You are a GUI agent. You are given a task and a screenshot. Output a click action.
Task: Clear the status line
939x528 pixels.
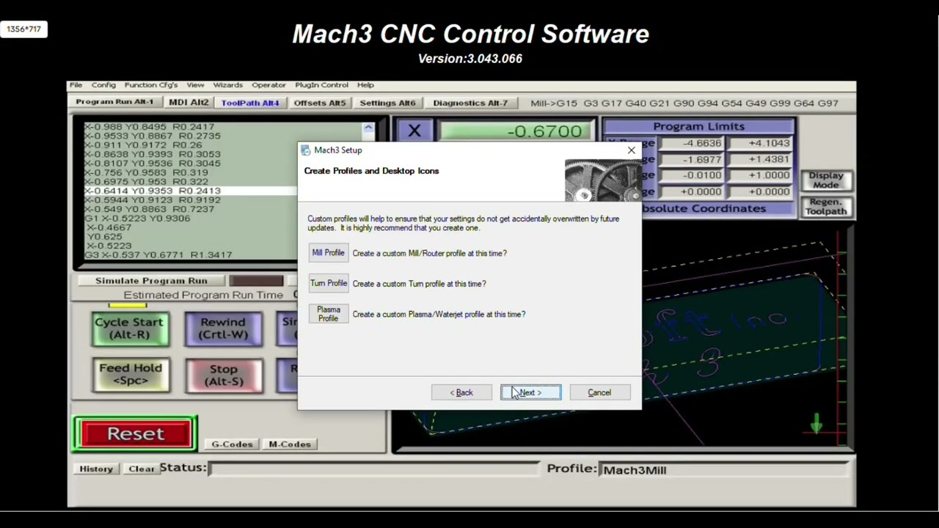[x=142, y=469]
